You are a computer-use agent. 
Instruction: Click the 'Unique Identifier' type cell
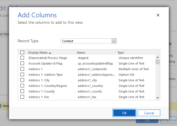click(131, 58)
